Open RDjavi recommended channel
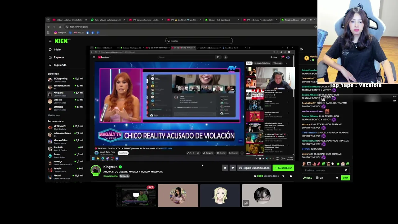398x224 pixels. (x=65, y=177)
